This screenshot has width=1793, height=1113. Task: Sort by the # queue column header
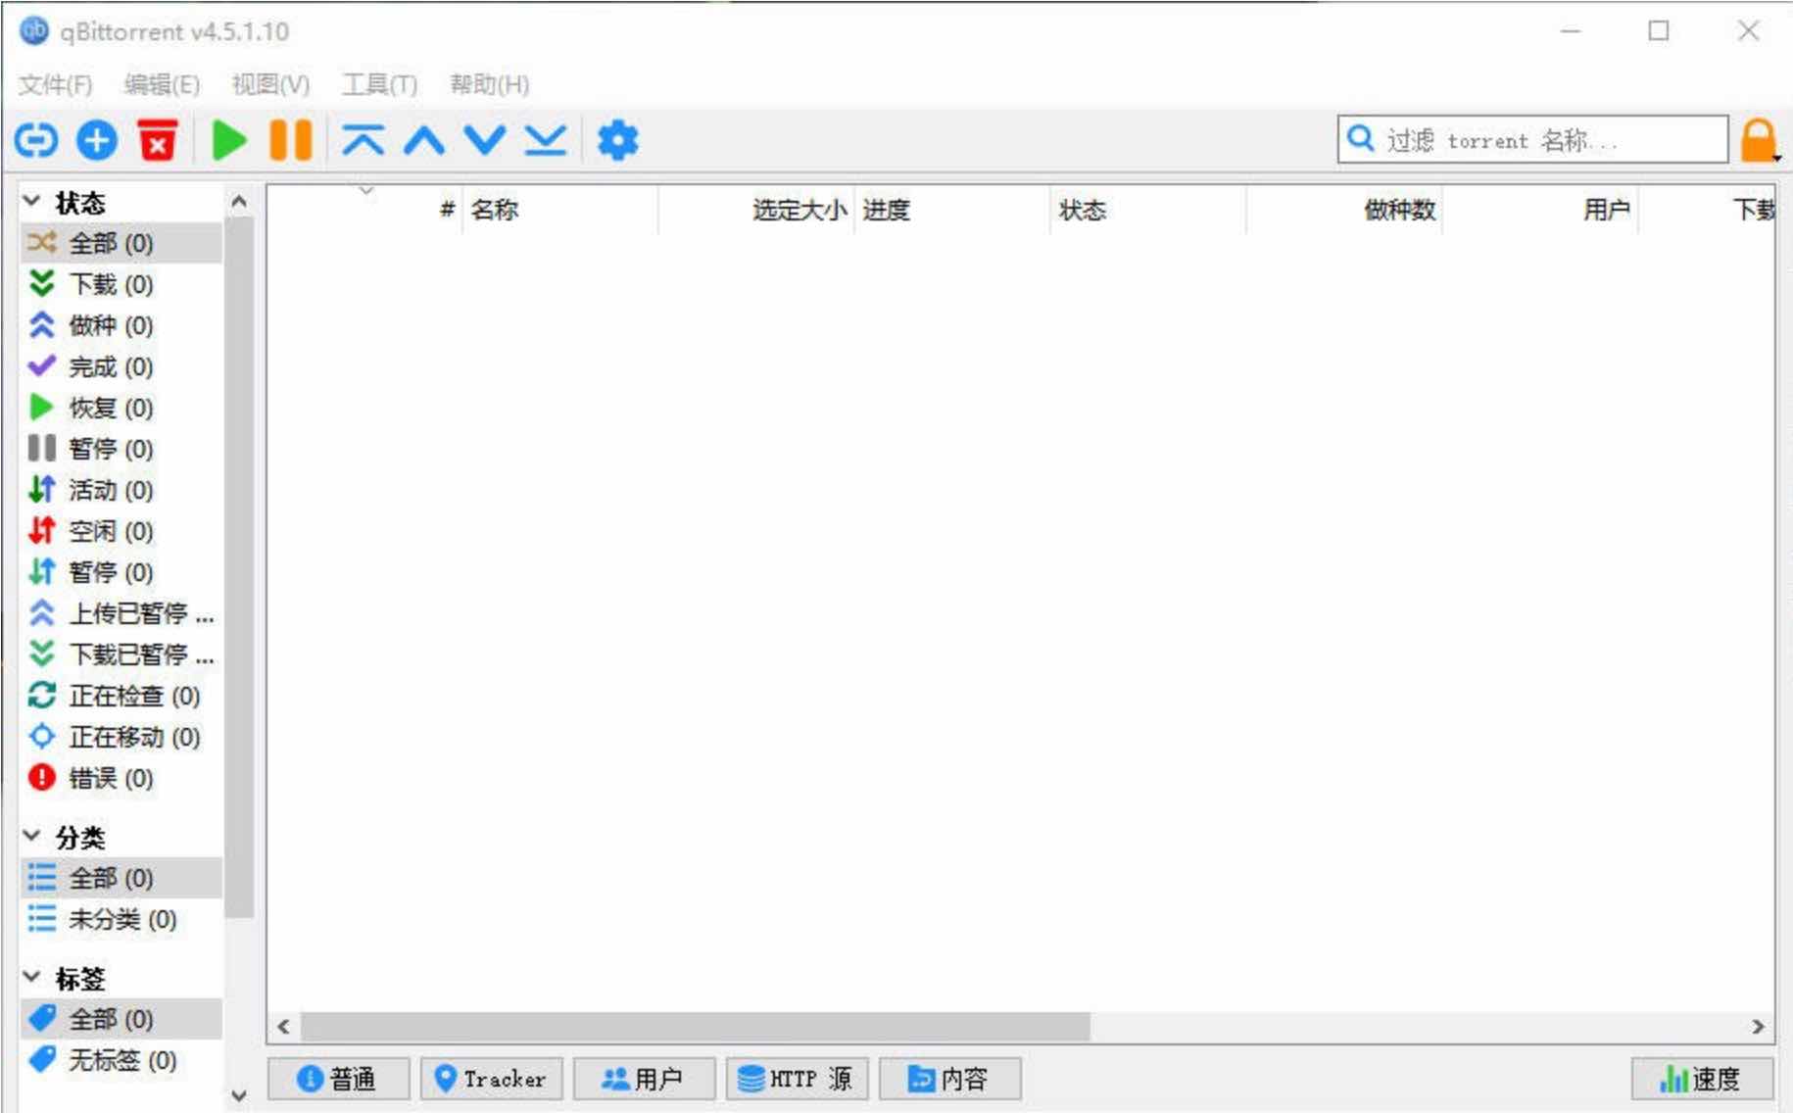coord(365,210)
